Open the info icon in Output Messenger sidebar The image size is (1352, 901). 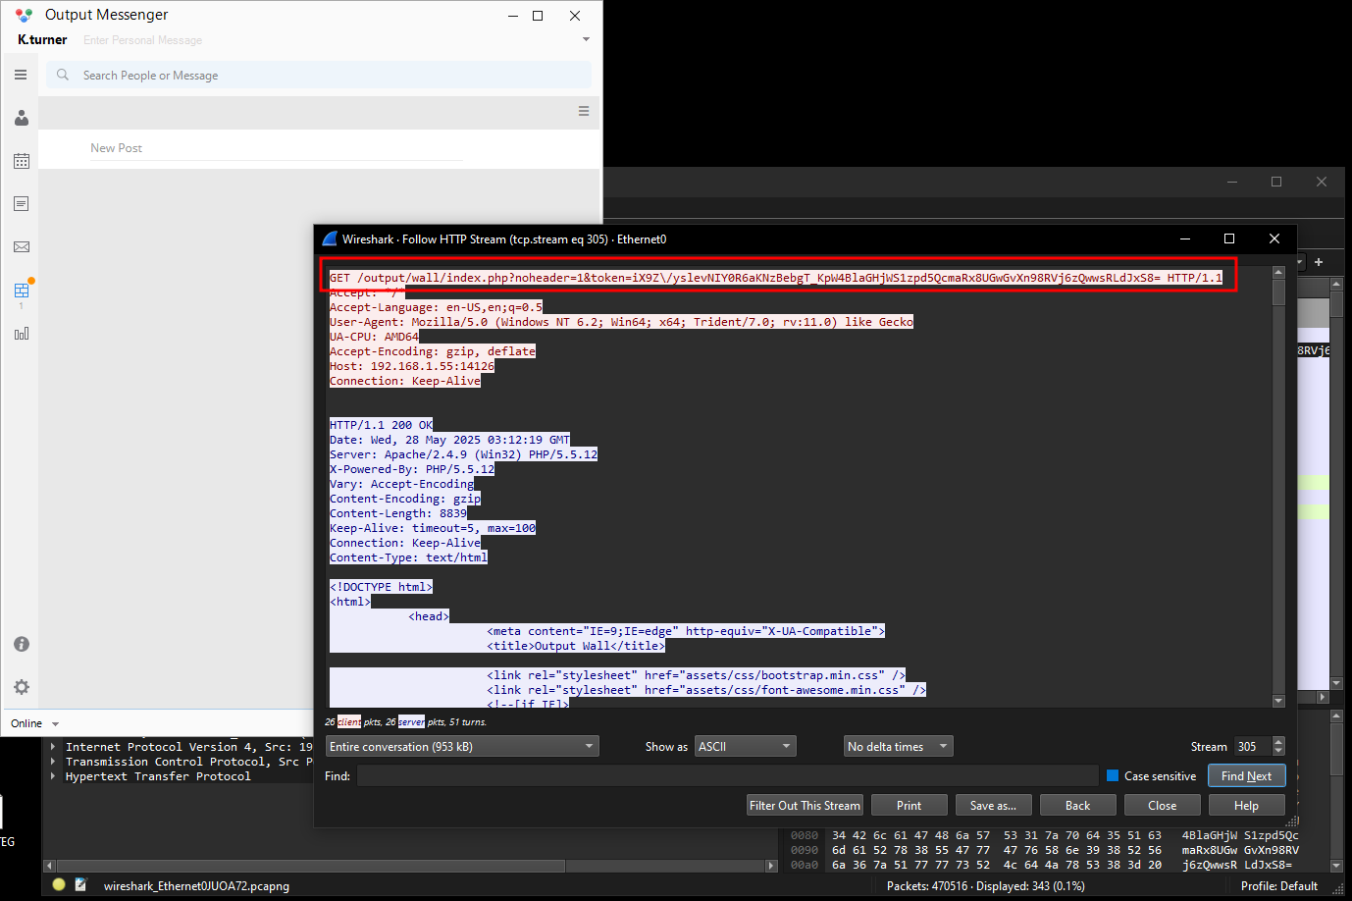[x=22, y=644]
